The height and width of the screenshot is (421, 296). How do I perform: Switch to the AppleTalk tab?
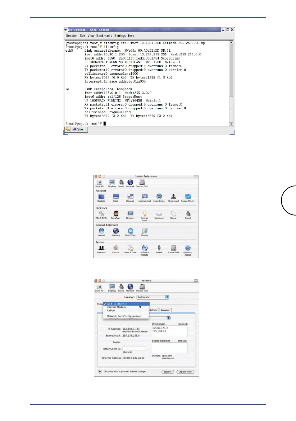154,310
